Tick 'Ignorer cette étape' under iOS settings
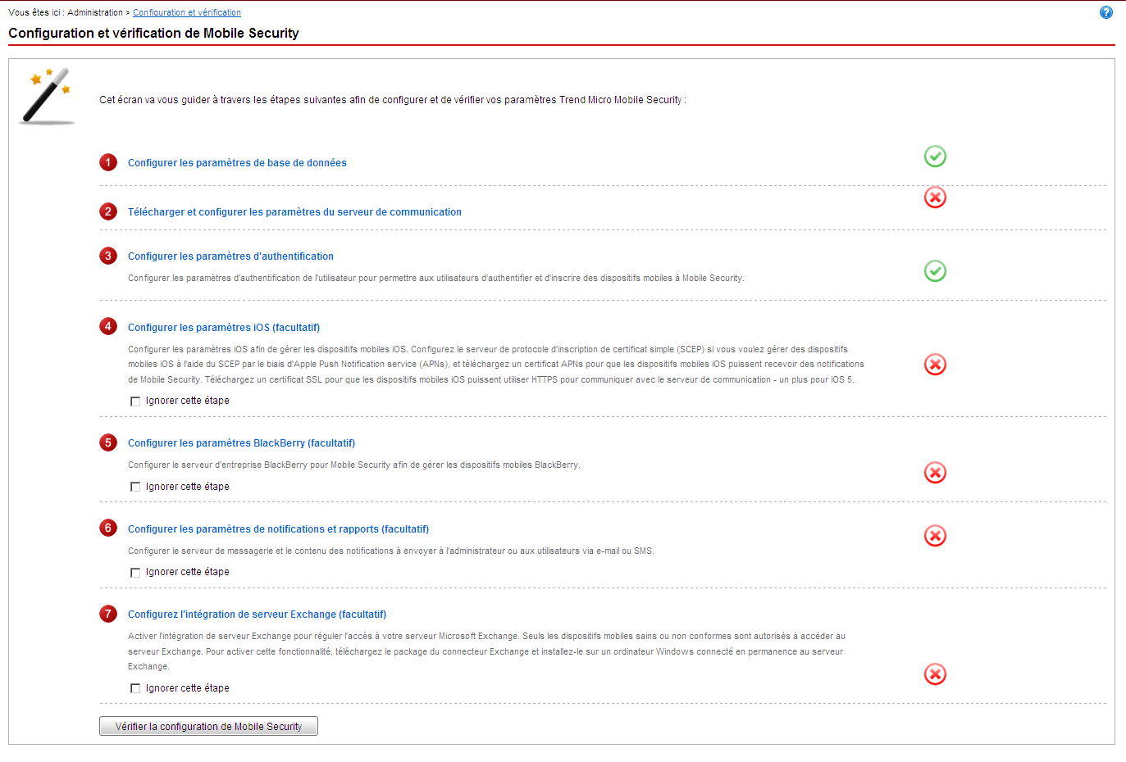The height and width of the screenshot is (762, 1126). pos(135,401)
